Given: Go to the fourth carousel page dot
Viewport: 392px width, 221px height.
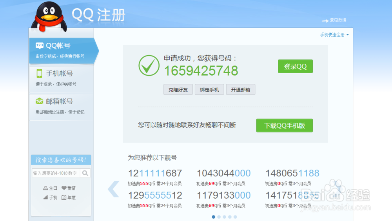Looking at the screenshot, I should point(230,217).
